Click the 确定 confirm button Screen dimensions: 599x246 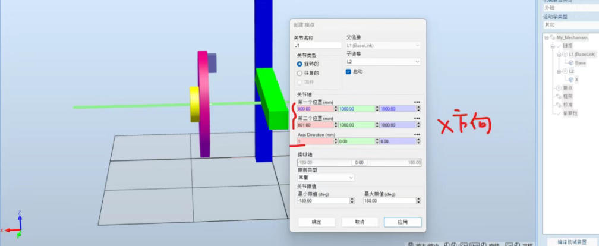(317, 222)
